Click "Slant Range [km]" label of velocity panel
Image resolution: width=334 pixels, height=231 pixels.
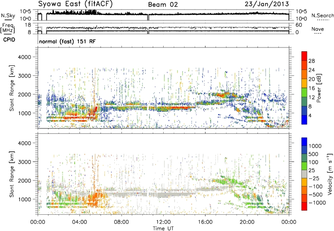[x=12, y=174]
